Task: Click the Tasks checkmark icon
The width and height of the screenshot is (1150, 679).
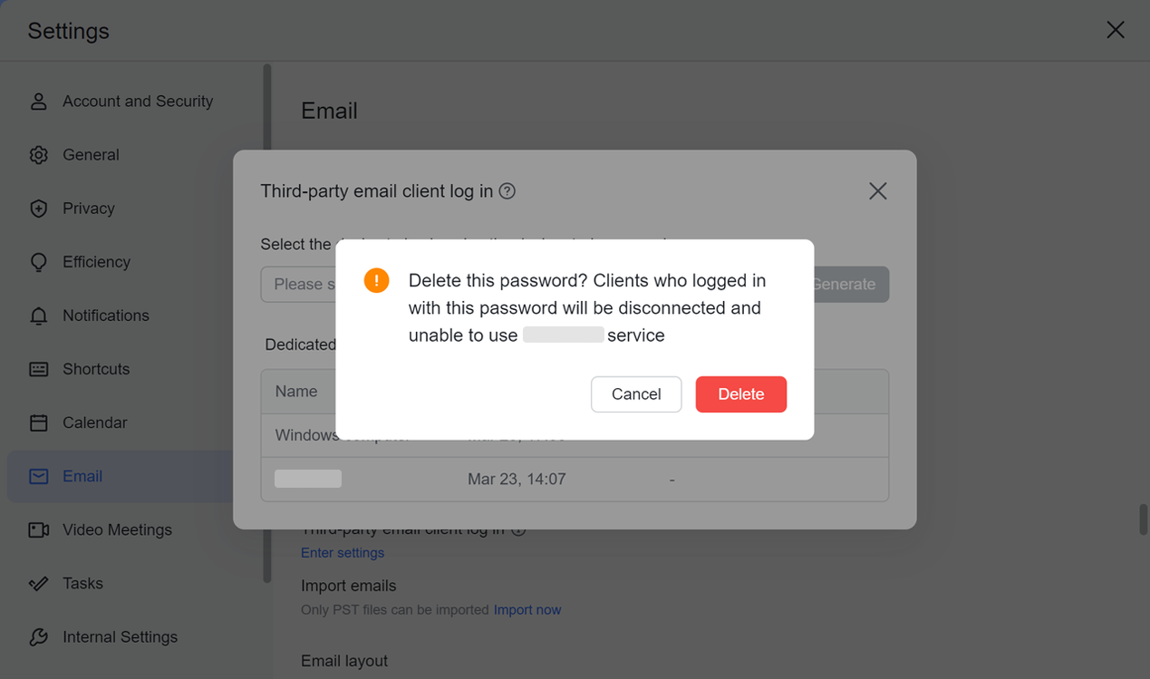Action: click(x=38, y=583)
